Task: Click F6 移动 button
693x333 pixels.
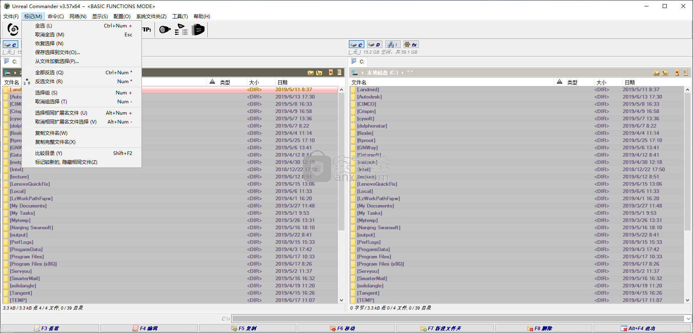Action: coord(346,328)
